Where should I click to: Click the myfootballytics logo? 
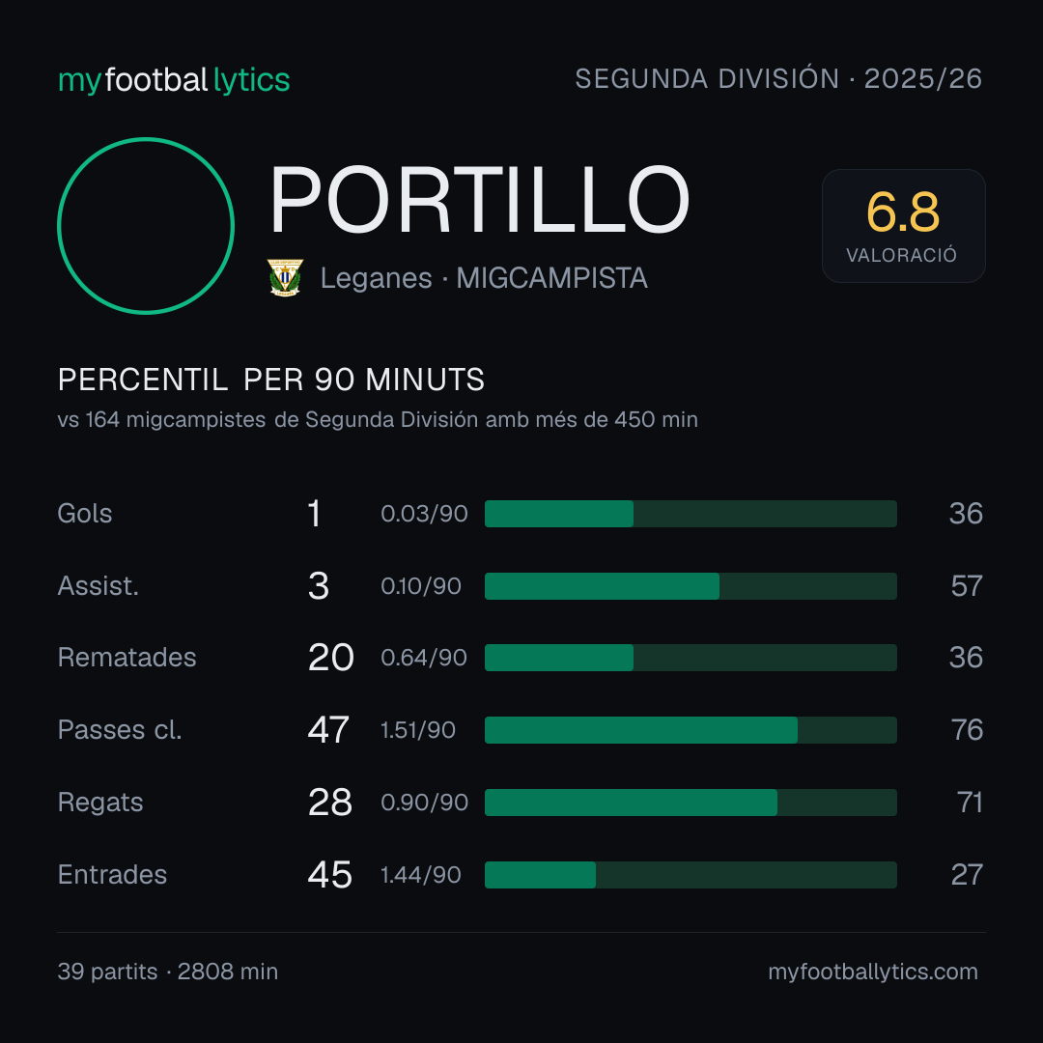tap(174, 80)
